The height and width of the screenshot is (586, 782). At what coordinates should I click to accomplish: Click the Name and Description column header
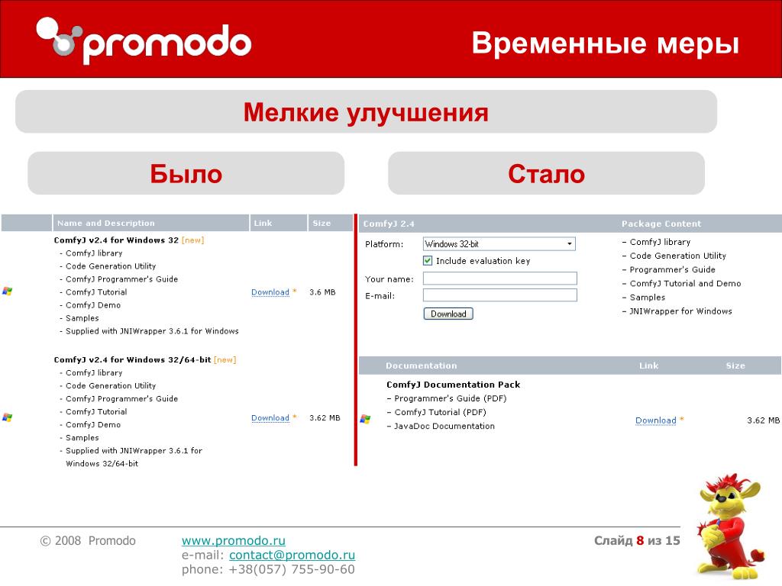tap(150, 223)
